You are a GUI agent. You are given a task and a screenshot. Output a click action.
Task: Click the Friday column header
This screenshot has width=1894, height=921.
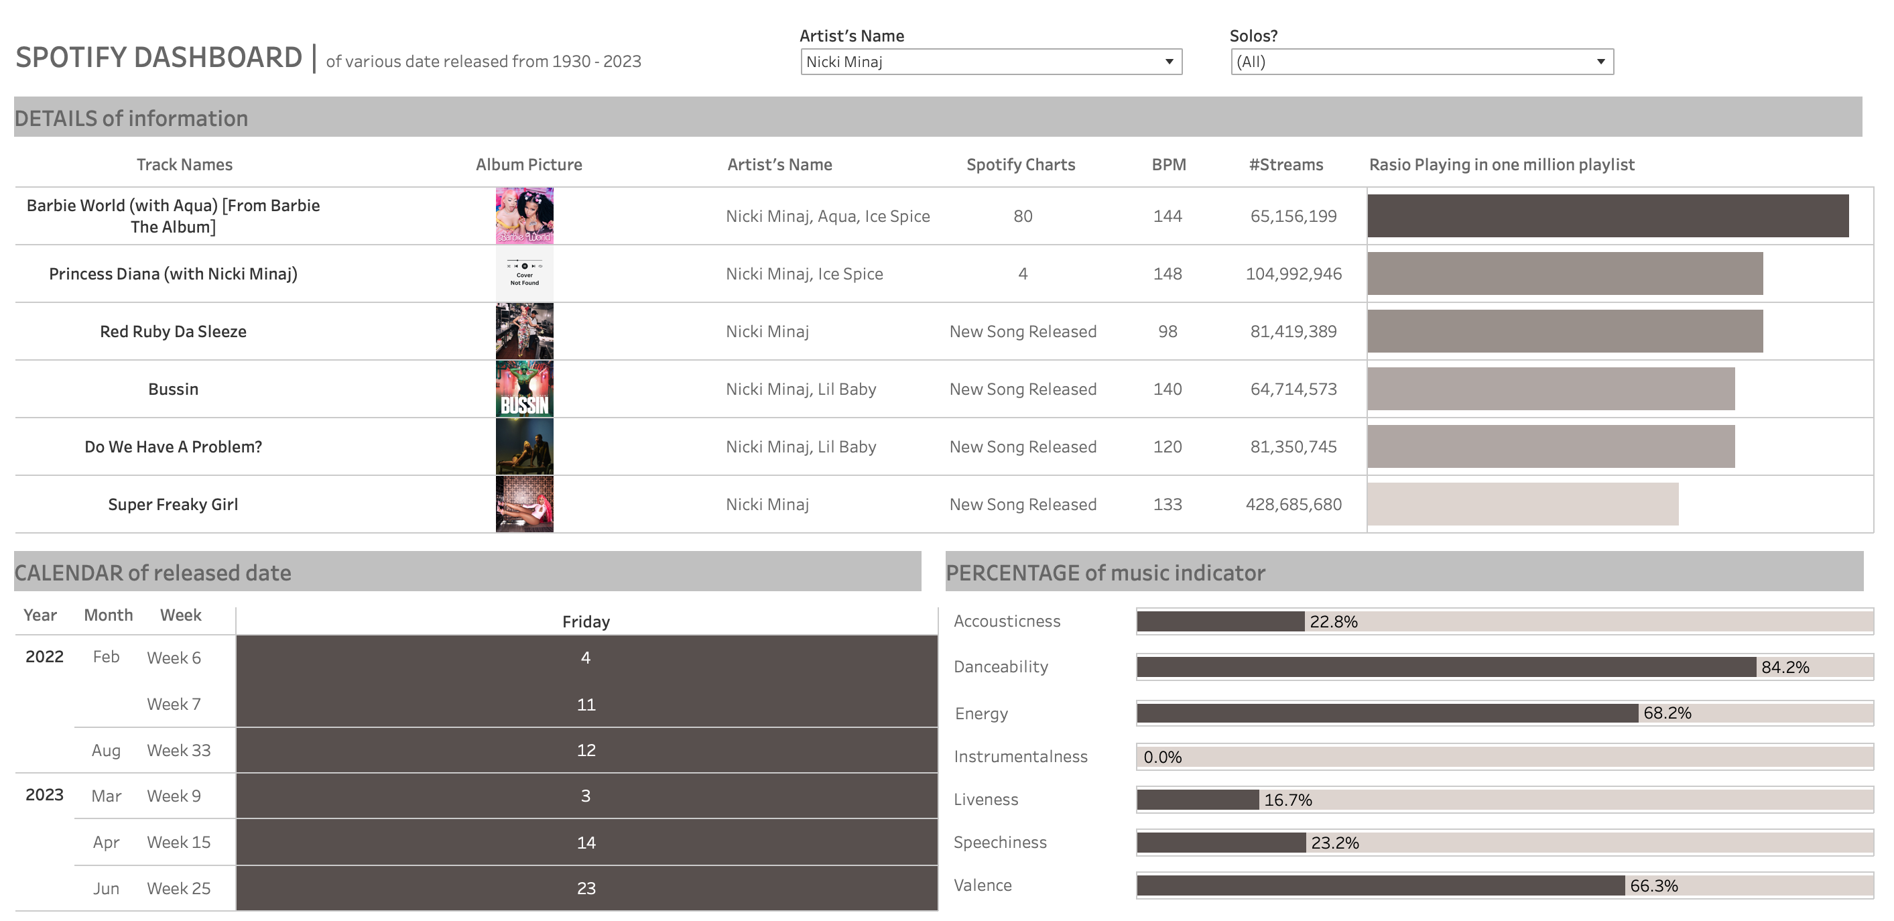click(x=586, y=621)
